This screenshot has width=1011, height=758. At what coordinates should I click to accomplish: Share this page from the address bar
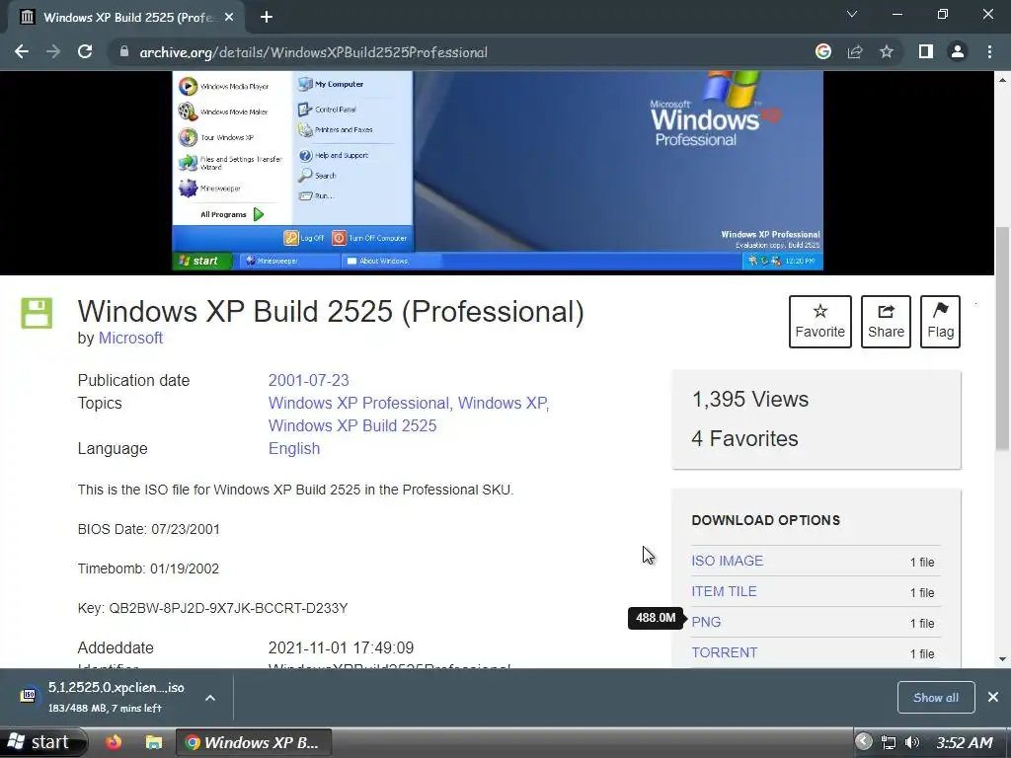[855, 51]
